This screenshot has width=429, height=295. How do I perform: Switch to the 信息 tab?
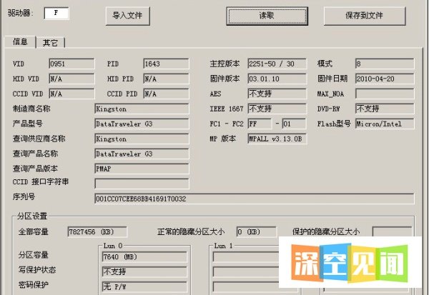tap(20, 42)
